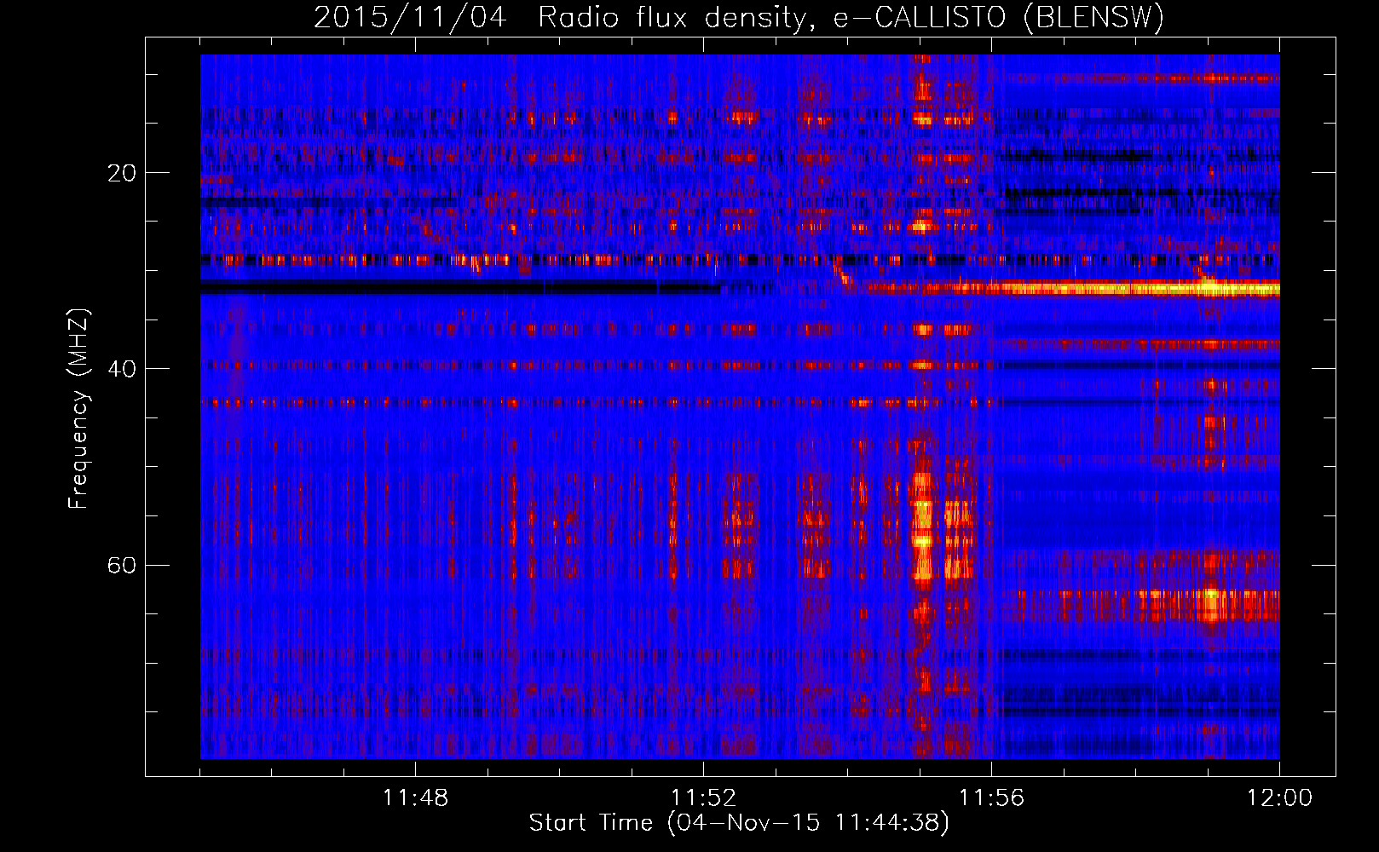The height and width of the screenshot is (852, 1379).
Task: Select the 11:52 time axis label
Action: pyautogui.click(x=703, y=798)
